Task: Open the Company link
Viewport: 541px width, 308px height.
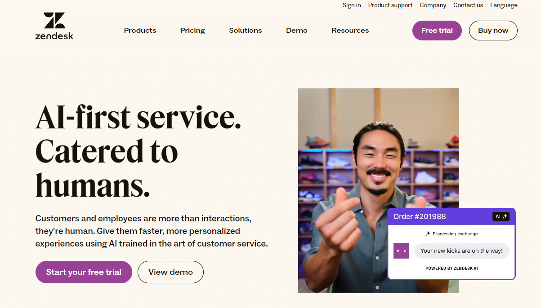Action: point(433,5)
